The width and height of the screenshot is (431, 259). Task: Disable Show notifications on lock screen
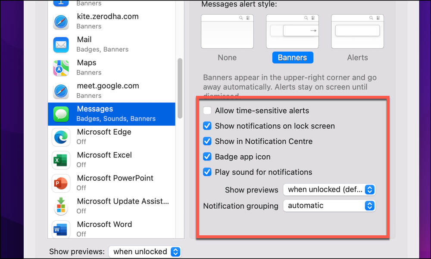(207, 126)
